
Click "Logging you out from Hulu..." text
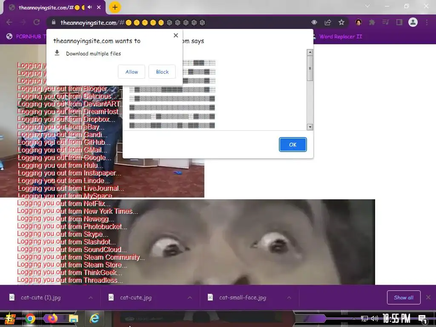pos(60,165)
